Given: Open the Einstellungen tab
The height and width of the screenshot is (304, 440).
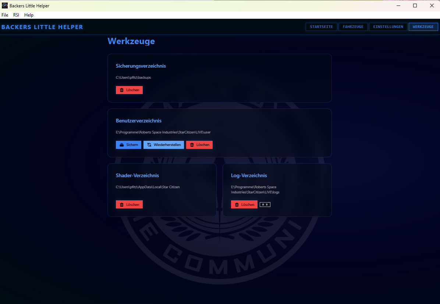Looking at the screenshot, I should 388,27.
